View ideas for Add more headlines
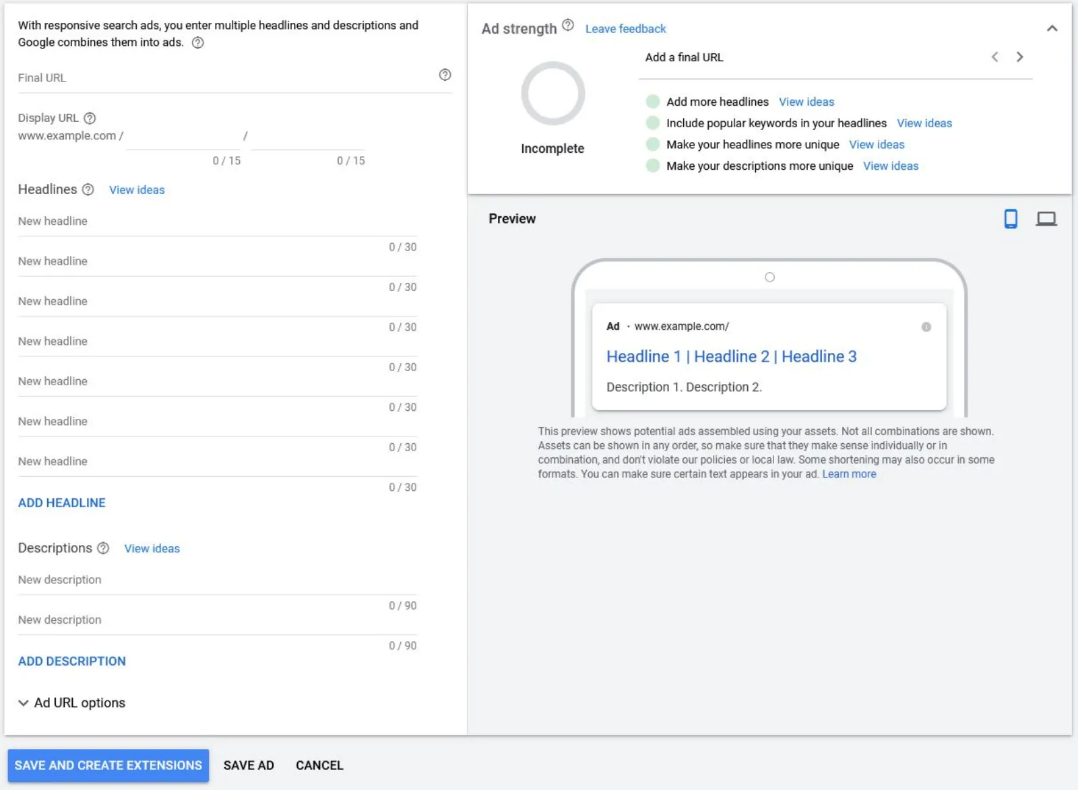The height and width of the screenshot is (790, 1078). tap(806, 102)
